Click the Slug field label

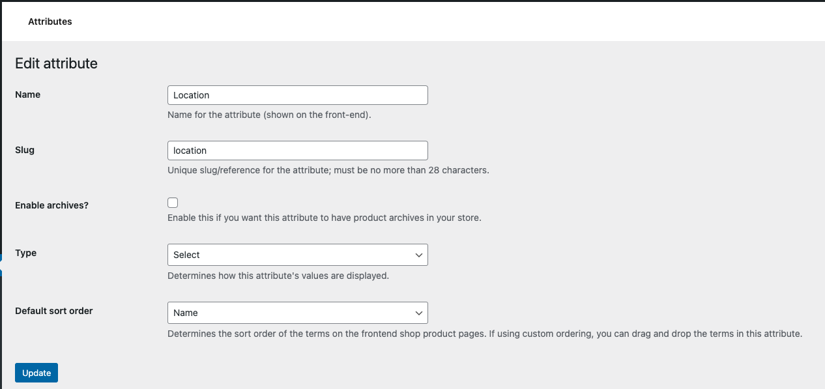click(x=24, y=149)
